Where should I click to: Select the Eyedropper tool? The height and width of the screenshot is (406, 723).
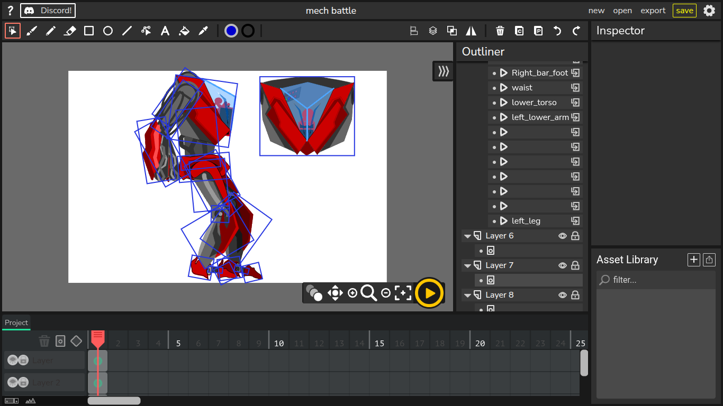(x=203, y=31)
